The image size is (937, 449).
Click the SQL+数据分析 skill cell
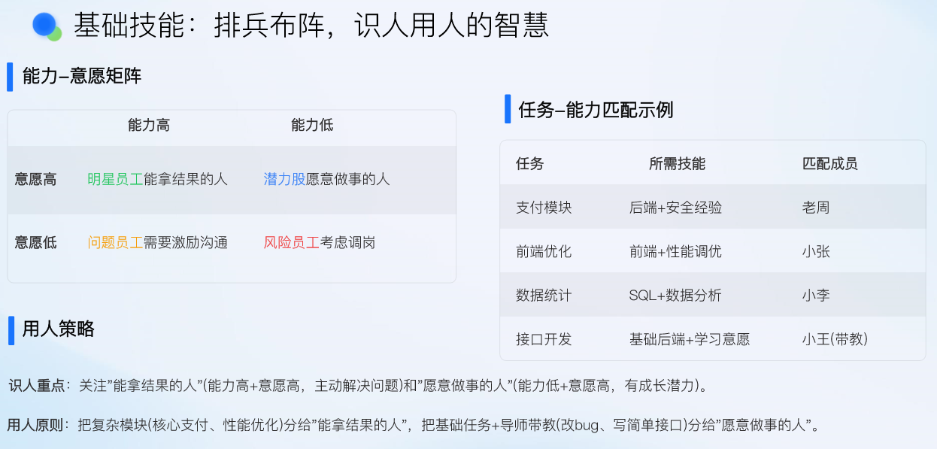pos(675,296)
